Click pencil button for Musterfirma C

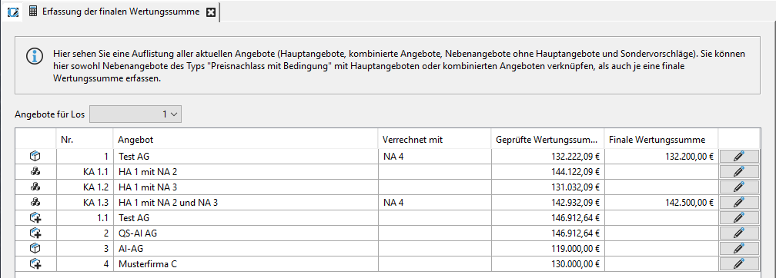[x=739, y=263]
